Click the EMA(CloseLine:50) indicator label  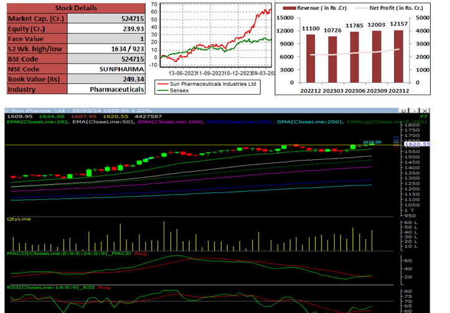(x=104, y=121)
